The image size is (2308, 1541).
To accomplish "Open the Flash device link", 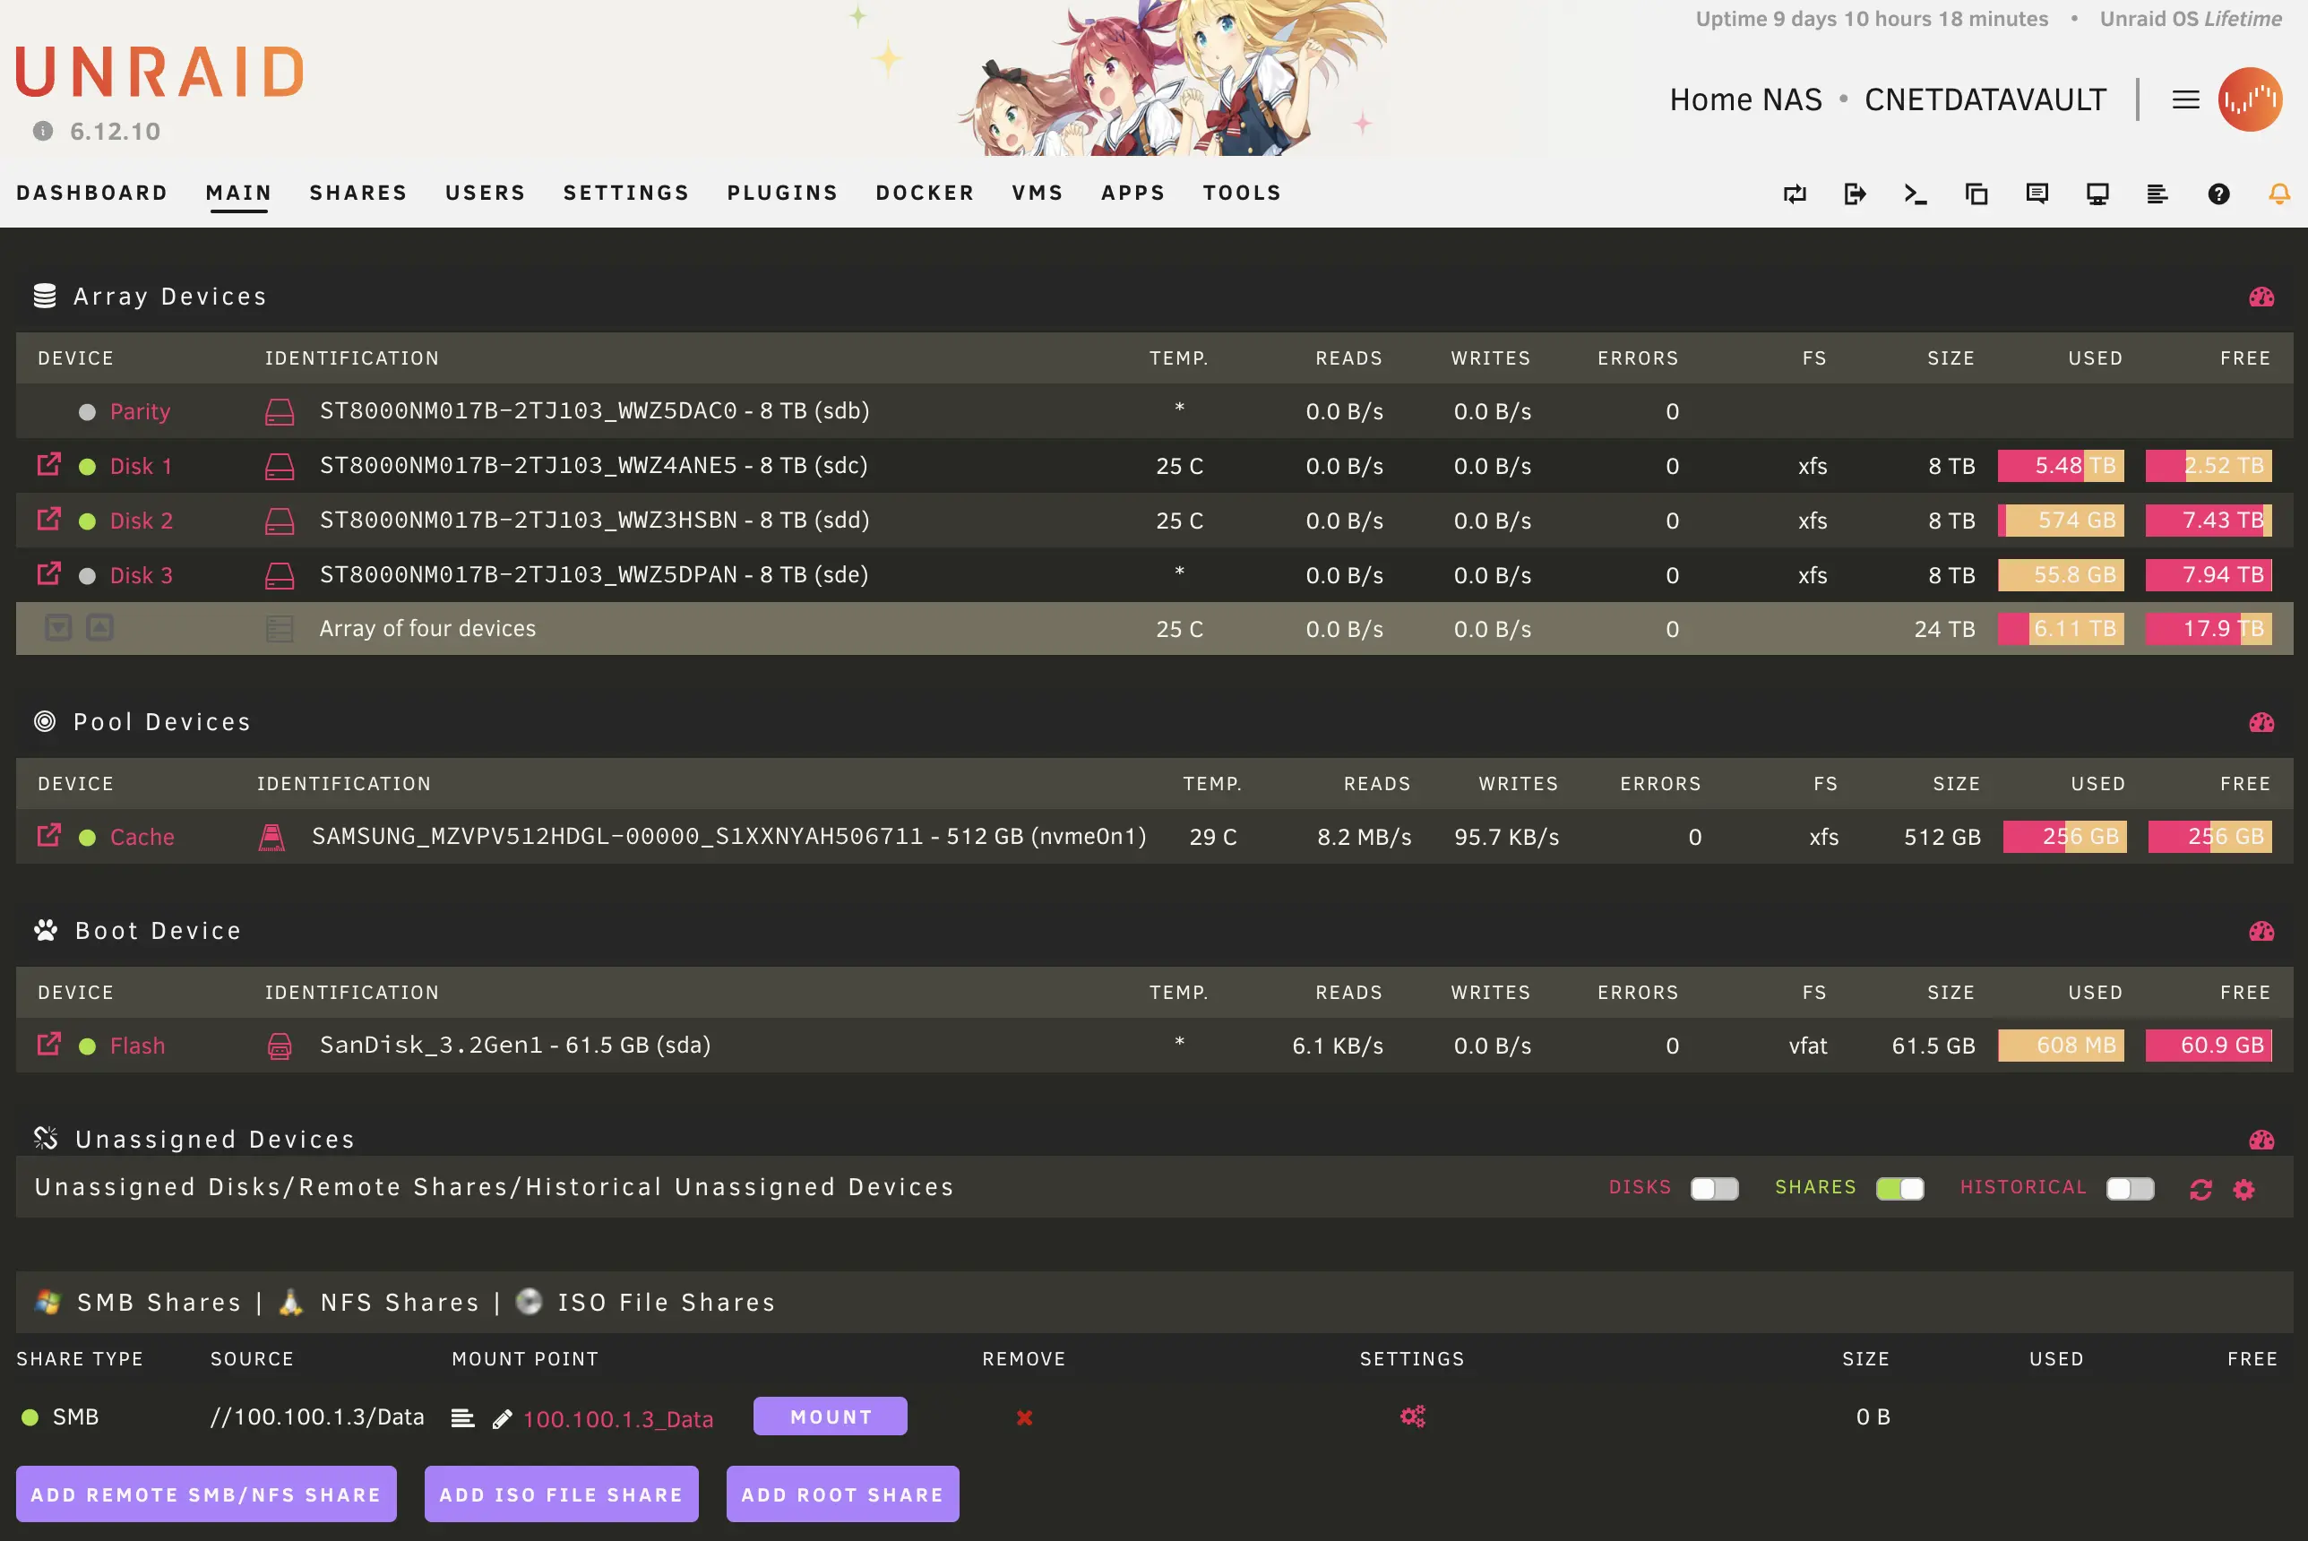I will click(x=138, y=1046).
